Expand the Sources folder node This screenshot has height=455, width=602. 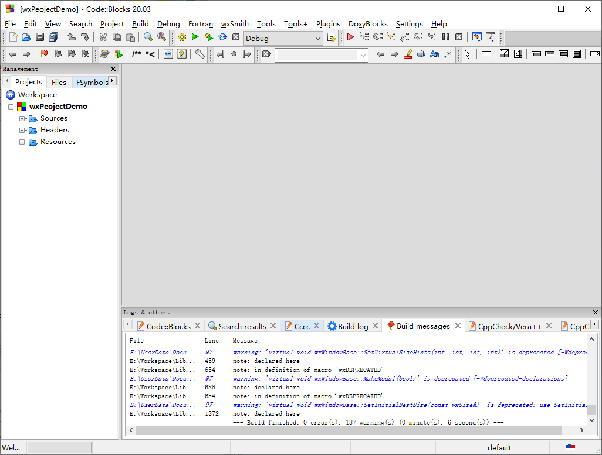click(22, 118)
